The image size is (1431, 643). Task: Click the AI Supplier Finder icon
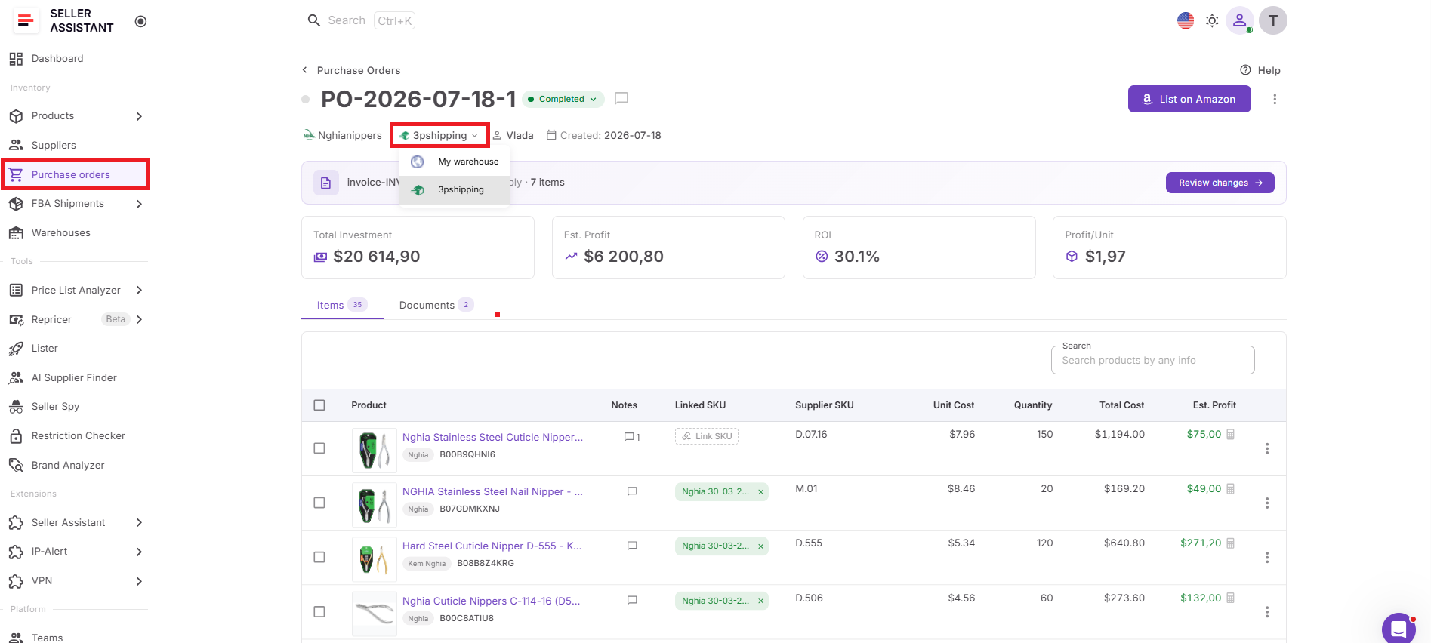click(x=16, y=378)
